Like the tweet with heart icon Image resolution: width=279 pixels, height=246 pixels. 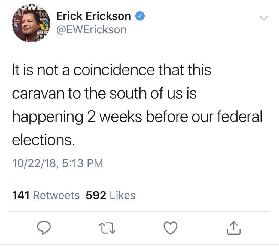tap(171, 228)
